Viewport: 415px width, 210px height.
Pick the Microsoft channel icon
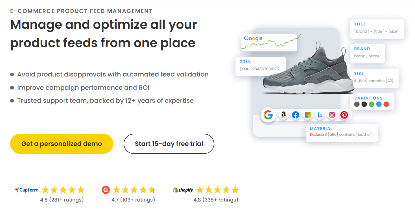(x=308, y=115)
